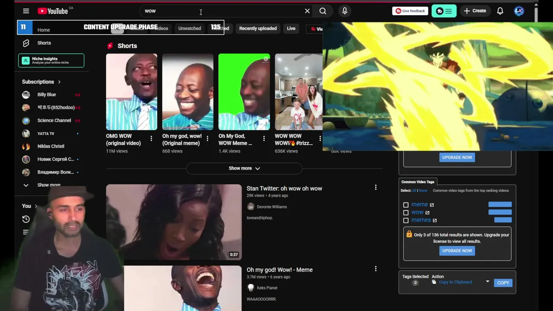The image size is (553, 311).
Task: Open the green-screen 'Oh My God, WOW Meme' short
Action: [244, 92]
